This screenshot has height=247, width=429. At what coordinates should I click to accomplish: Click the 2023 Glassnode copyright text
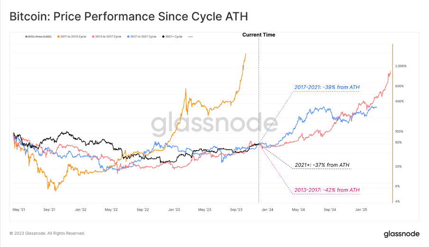47,233
